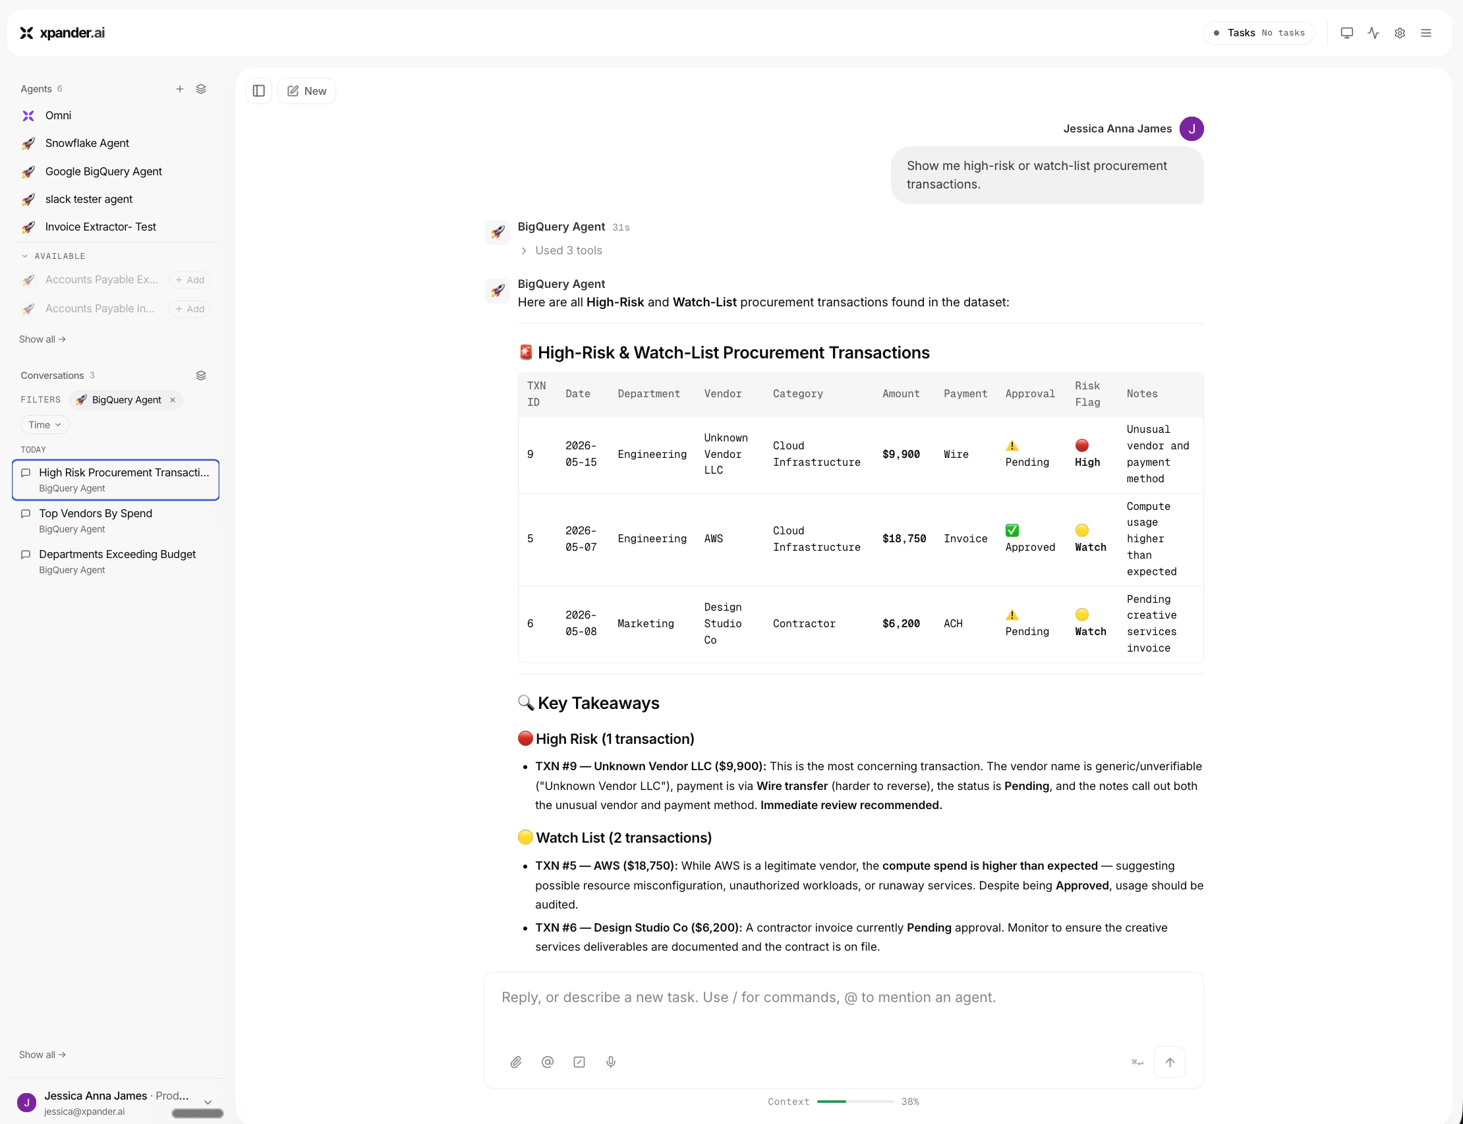Viewport: 1463px width, 1124px height.
Task: Click the Vendor column header
Action: 723,394
